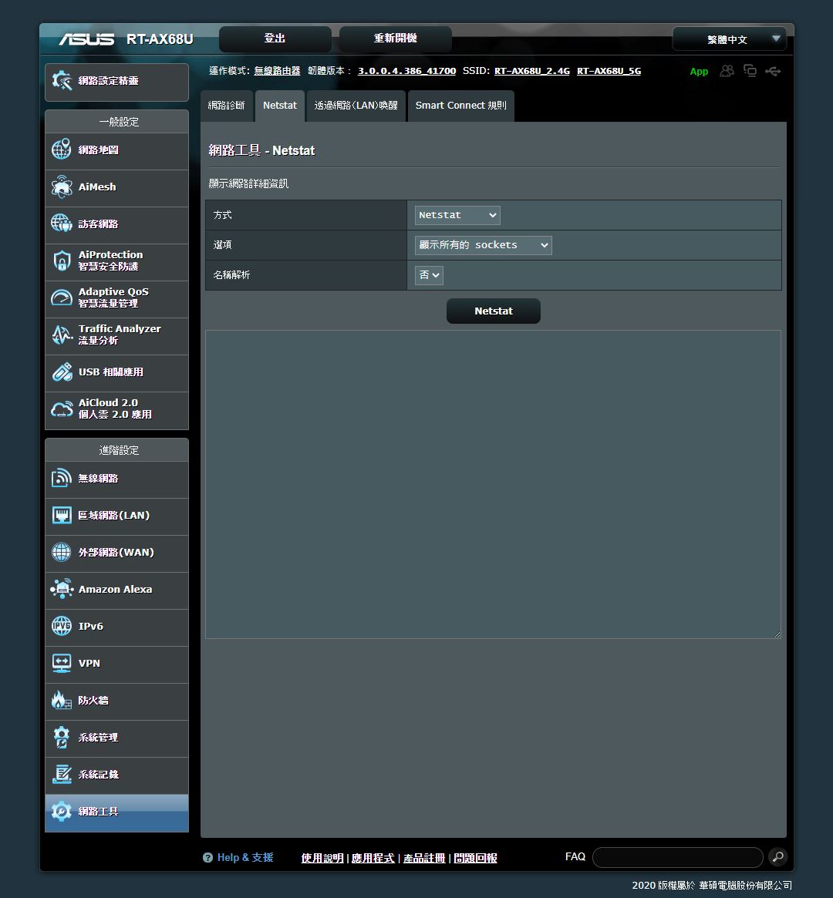
Task: Open the 方式 Netstat dropdown
Action: click(457, 215)
